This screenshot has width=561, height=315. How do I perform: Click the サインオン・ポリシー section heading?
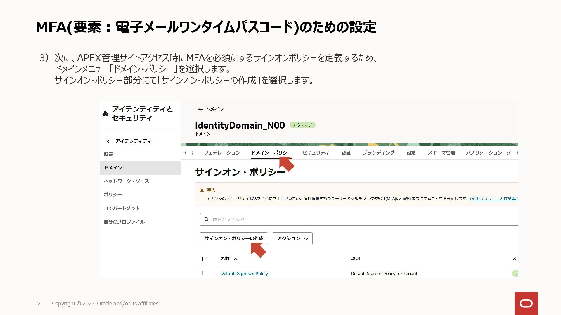pyautogui.click(x=240, y=172)
